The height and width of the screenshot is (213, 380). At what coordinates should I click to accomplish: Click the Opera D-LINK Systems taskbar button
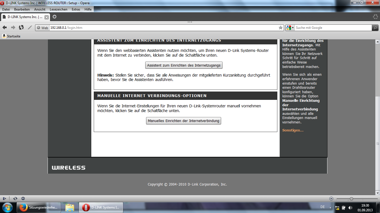(x=101, y=207)
